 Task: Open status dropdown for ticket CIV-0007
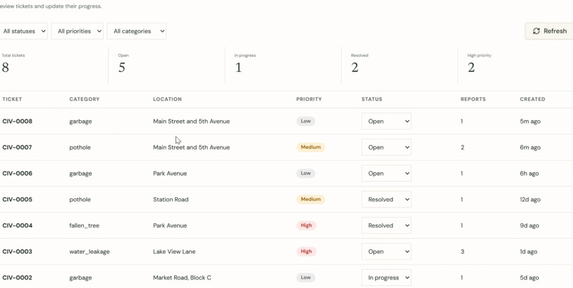[x=386, y=147]
